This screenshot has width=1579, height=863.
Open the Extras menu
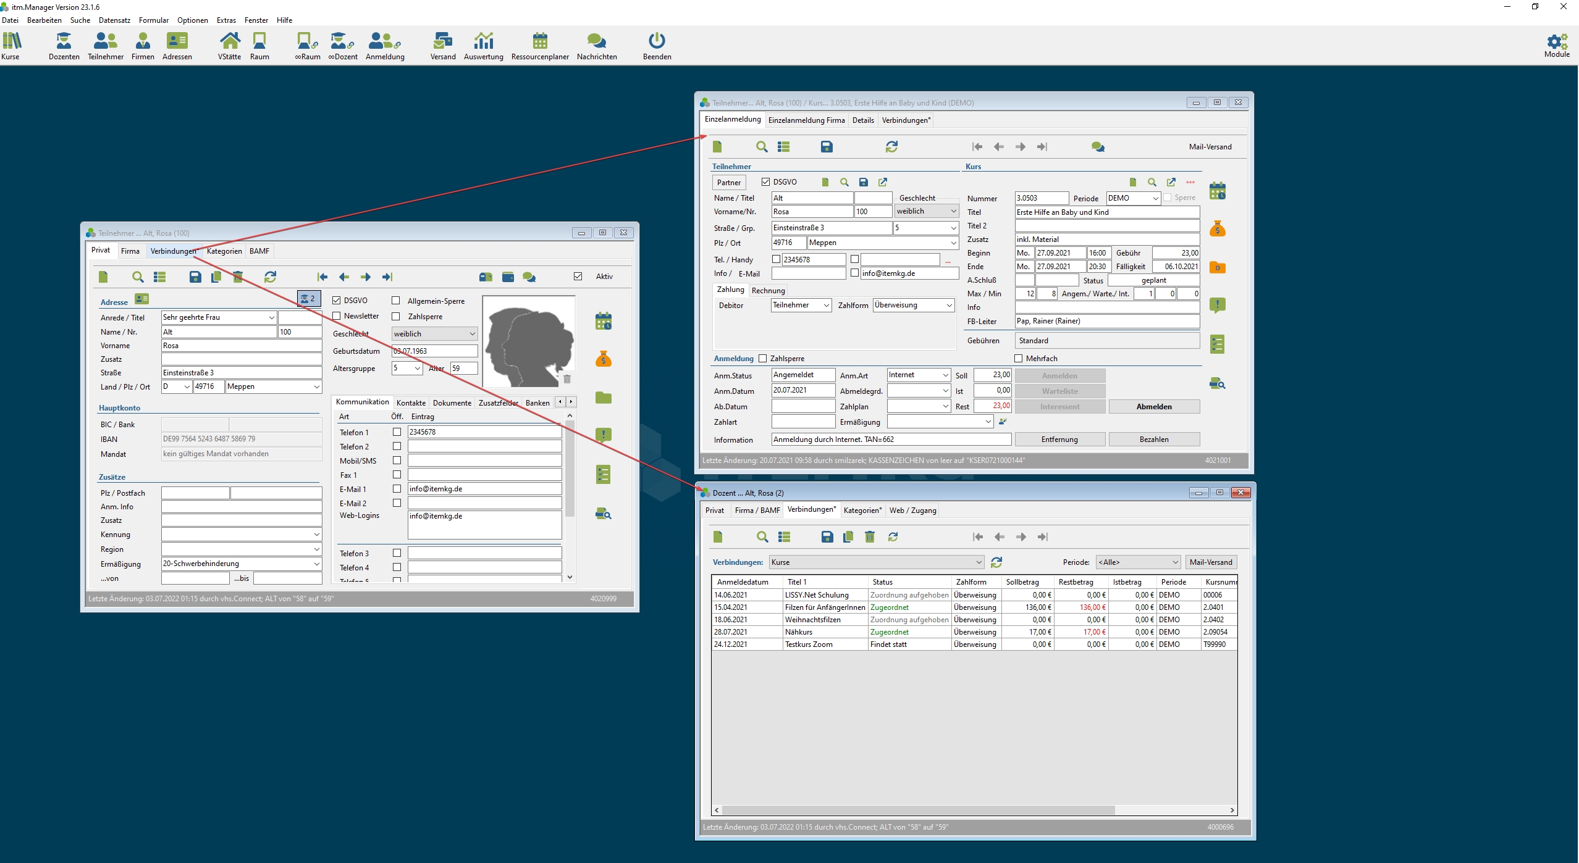click(226, 20)
